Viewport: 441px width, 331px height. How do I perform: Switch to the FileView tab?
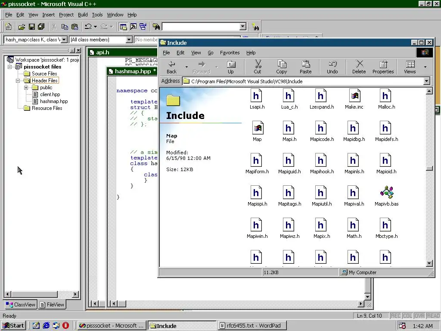click(52, 305)
